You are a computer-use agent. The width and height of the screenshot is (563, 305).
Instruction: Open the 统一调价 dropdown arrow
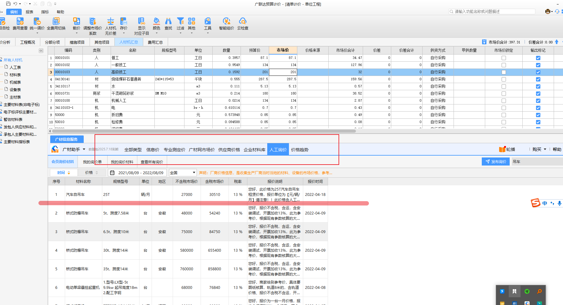pyautogui.click(x=37, y=33)
